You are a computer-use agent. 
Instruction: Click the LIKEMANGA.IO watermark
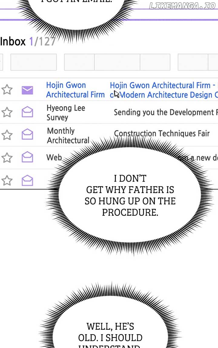182,6
